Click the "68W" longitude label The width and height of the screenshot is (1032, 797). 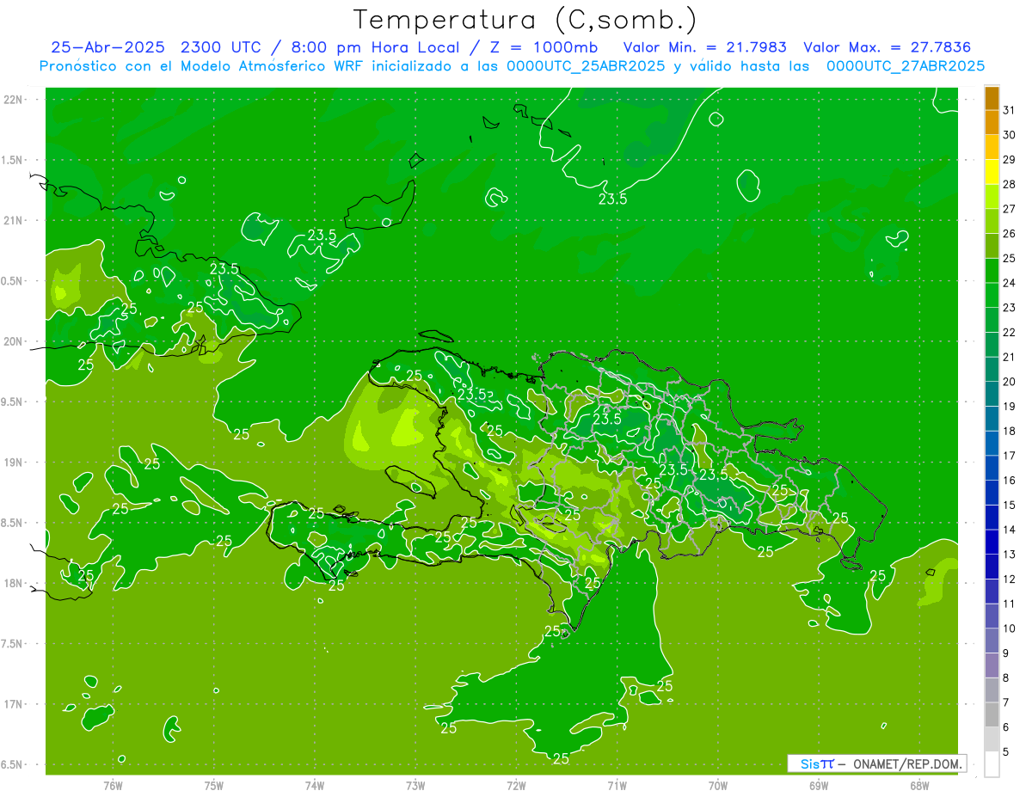tap(919, 785)
